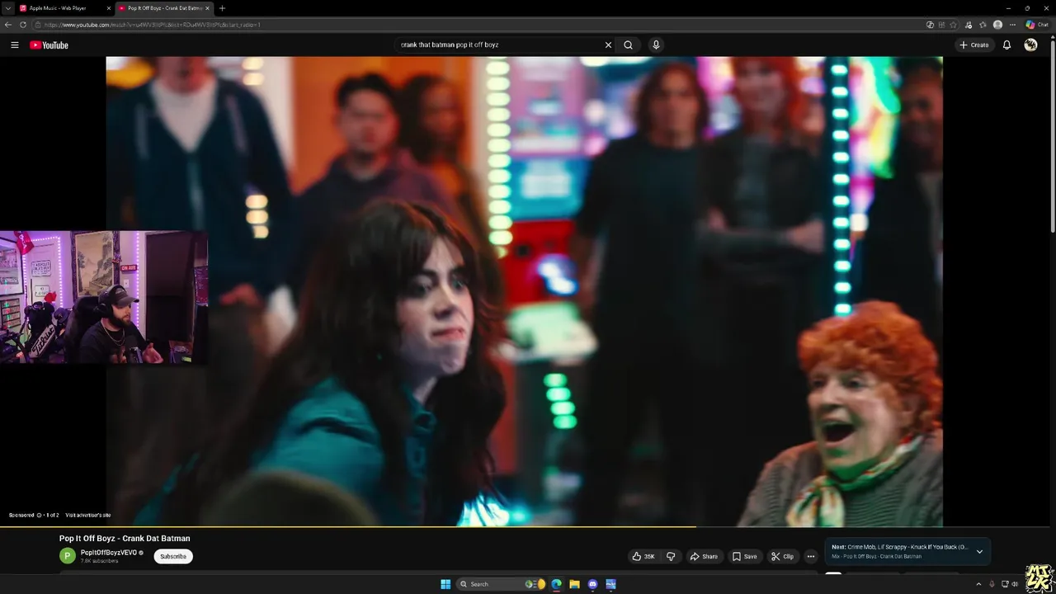
Task: Focus the browser address bar URL
Action: tap(153, 25)
